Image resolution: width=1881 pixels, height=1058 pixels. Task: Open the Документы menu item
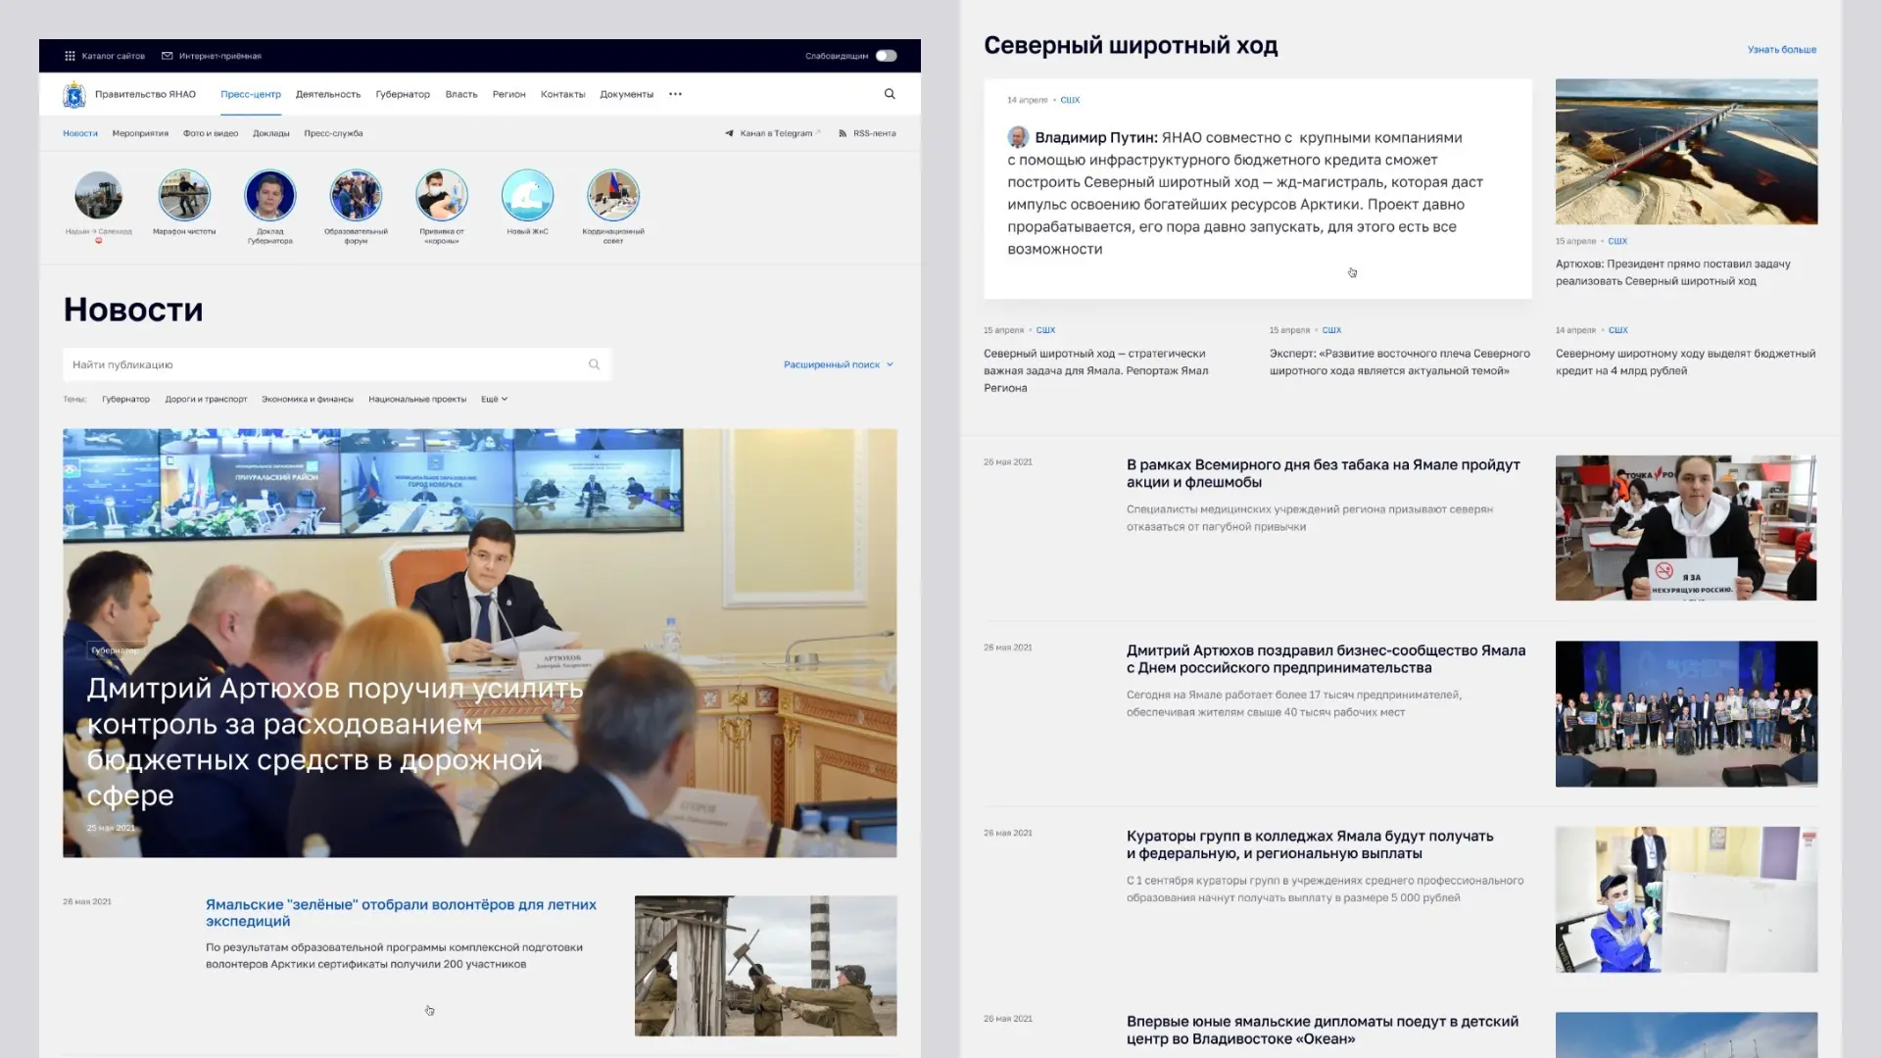[x=627, y=94]
